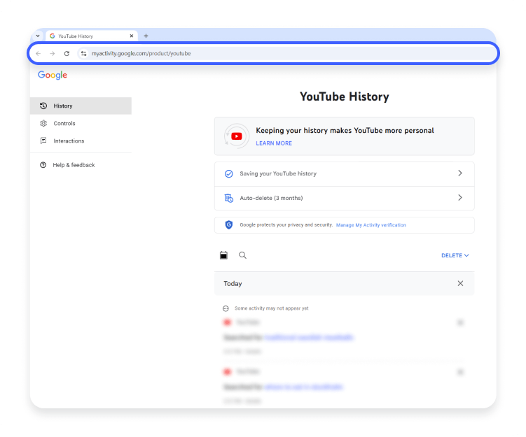This screenshot has height=437, width=526.
Task: Click the first blurred search activity link
Action: tap(309, 338)
